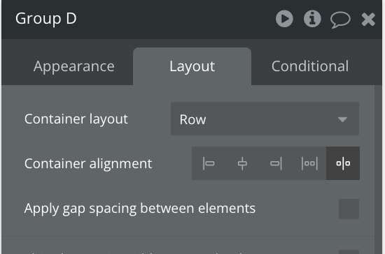Image resolution: width=385 pixels, height=254 pixels.
Task: Select space-between container alignment icon
Action: pos(309,163)
